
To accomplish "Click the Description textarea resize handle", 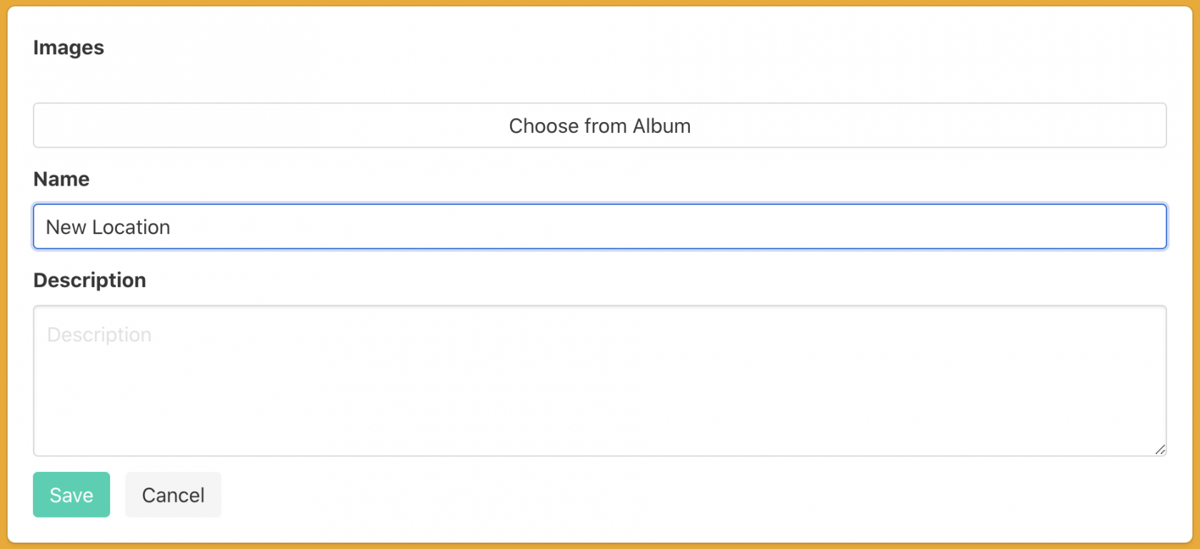I will click(x=1160, y=450).
